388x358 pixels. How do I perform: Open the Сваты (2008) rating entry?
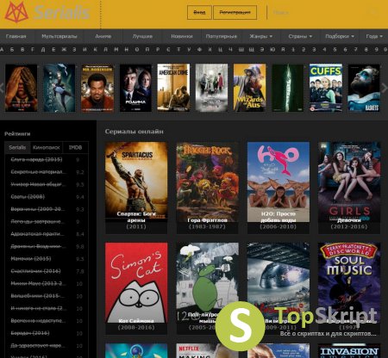[28, 197]
